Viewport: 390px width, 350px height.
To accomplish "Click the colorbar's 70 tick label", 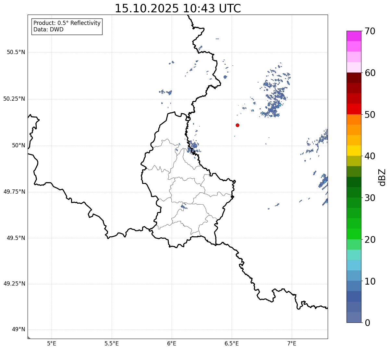I will point(370,31).
